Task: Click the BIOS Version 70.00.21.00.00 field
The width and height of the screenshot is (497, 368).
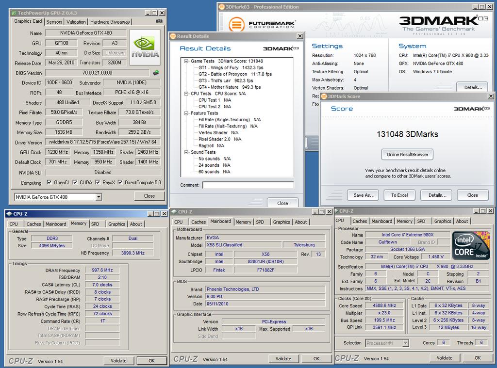Action: 97,73
